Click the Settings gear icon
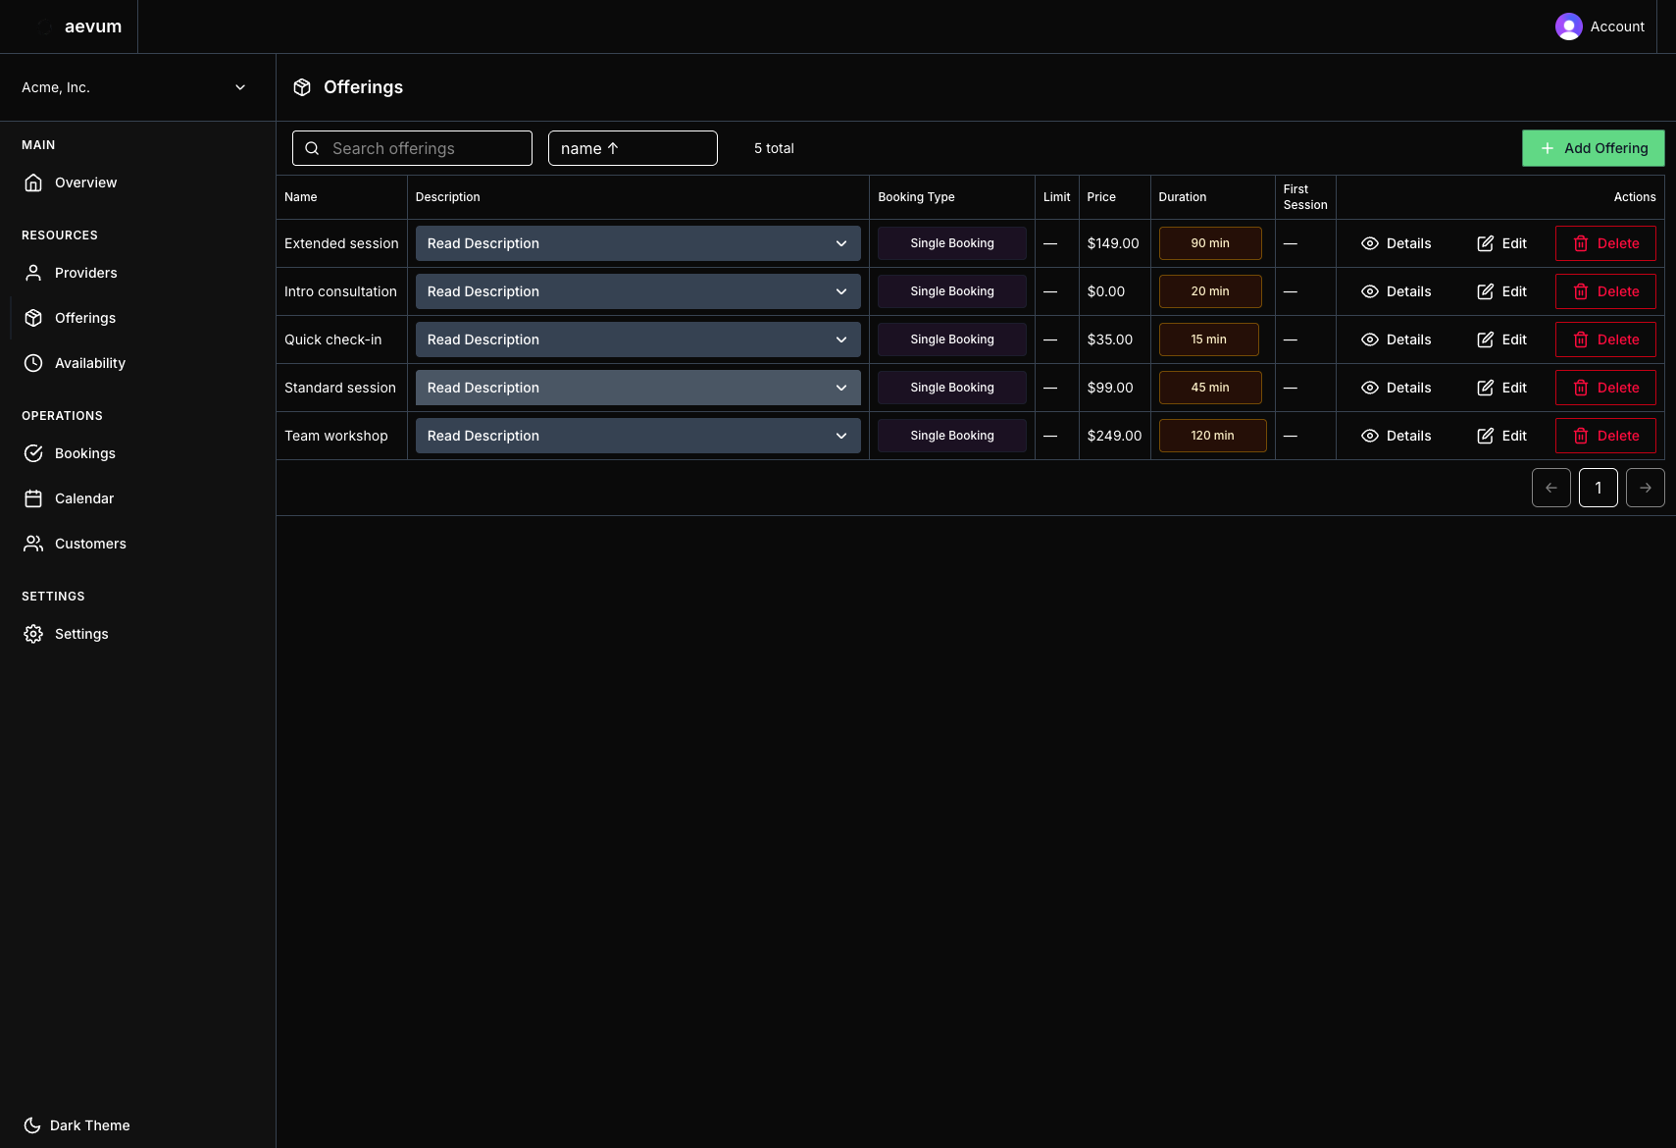This screenshot has width=1676, height=1148. [x=33, y=634]
